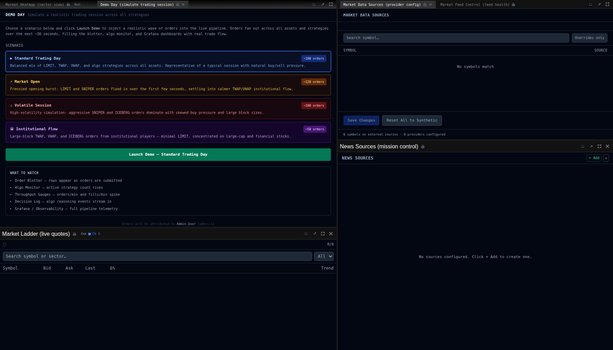Pop out the News Sources panel
This screenshot has width=613, height=350.
pos(591,147)
